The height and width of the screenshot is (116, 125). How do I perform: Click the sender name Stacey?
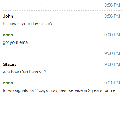coord(10,64)
